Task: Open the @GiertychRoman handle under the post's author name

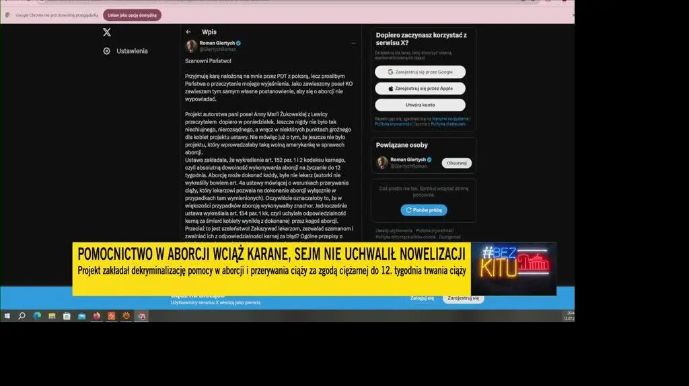Action: (218, 49)
